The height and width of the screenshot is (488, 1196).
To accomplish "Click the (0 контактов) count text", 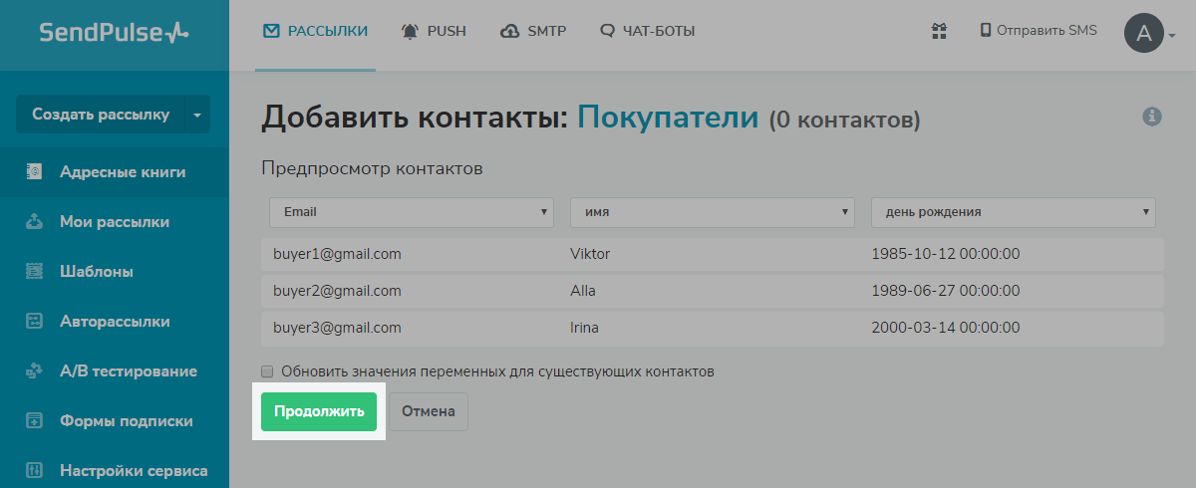I will click(x=844, y=121).
